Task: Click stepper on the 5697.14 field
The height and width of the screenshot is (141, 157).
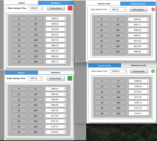Action: (65, 62)
